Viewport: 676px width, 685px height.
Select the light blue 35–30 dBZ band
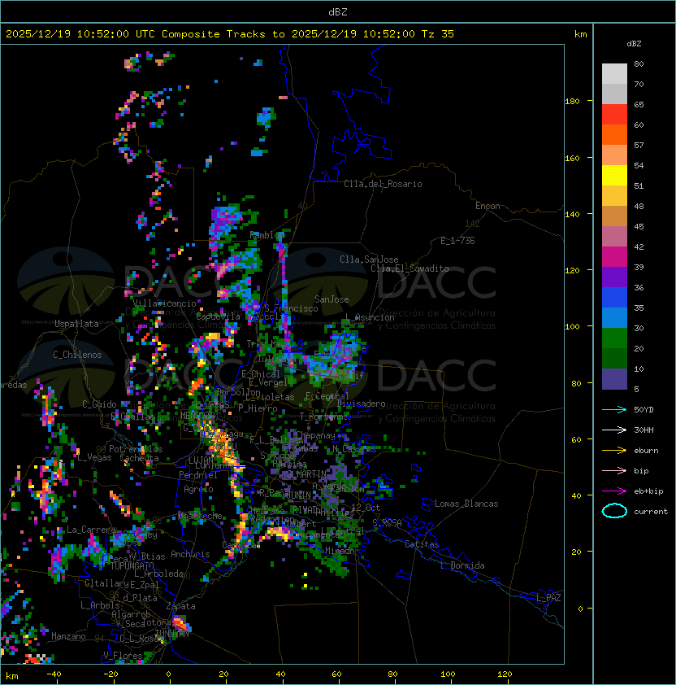click(614, 318)
